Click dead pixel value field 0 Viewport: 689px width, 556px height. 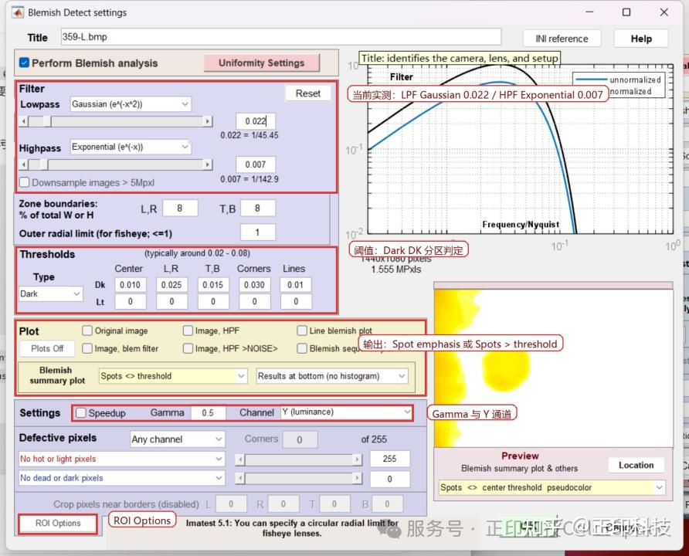tap(390, 479)
